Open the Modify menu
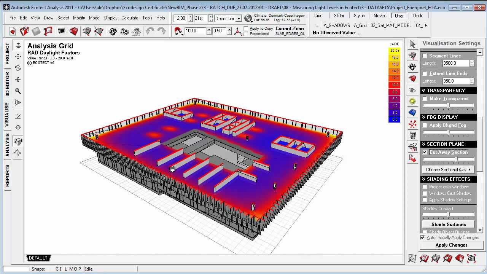 coord(79,18)
